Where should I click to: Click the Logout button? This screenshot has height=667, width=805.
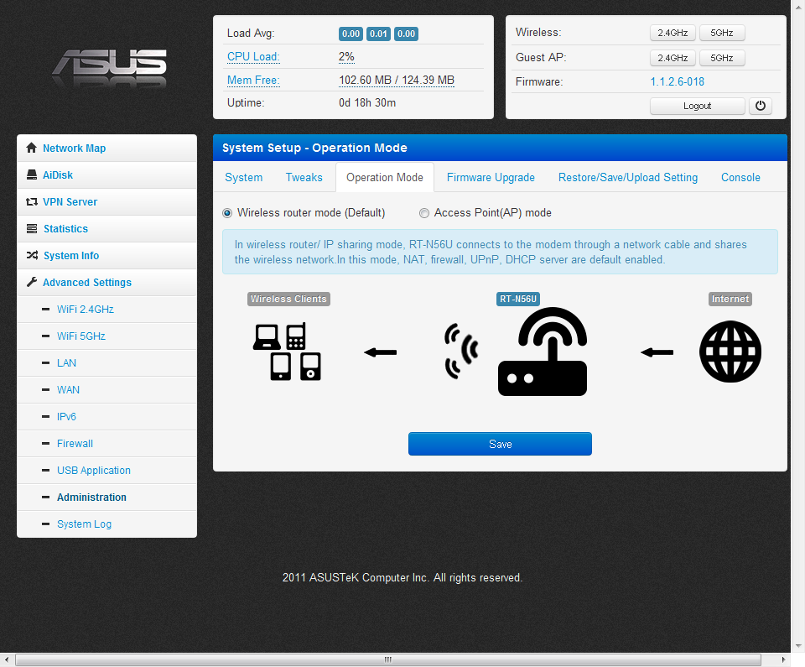point(697,106)
